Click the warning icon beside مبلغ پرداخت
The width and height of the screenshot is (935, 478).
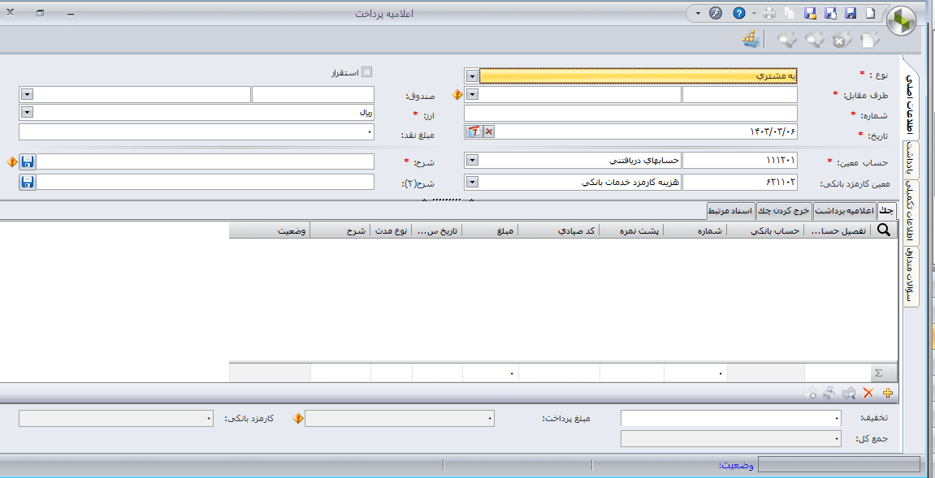(298, 419)
